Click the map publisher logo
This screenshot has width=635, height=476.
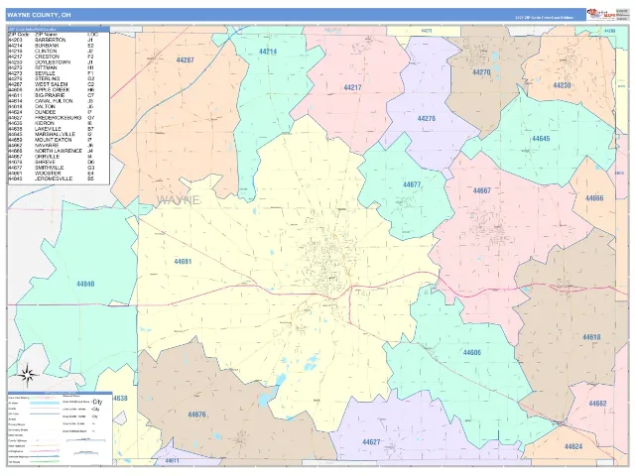pyautogui.click(x=601, y=15)
